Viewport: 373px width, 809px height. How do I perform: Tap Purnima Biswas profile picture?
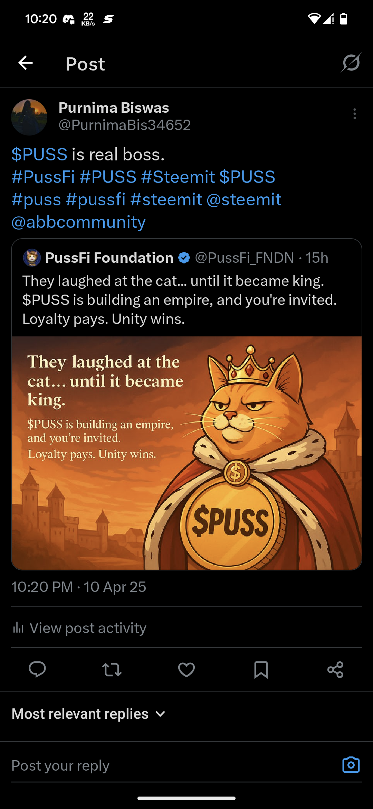tap(29, 117)
